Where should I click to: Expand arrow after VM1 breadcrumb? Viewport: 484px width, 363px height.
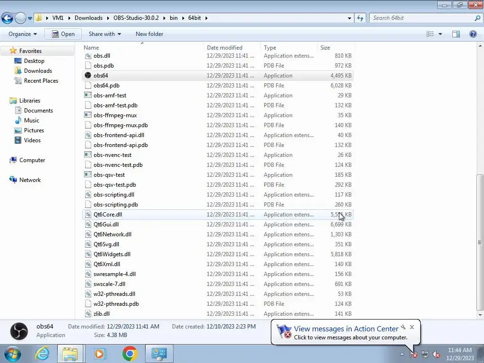[69, 18]
